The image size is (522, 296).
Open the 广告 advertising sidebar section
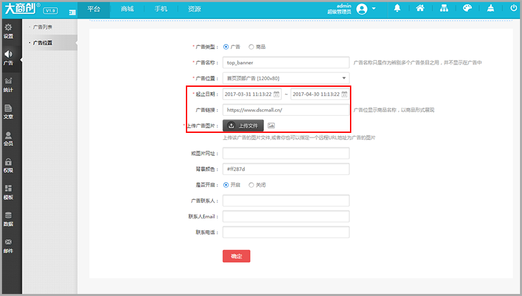9,58
